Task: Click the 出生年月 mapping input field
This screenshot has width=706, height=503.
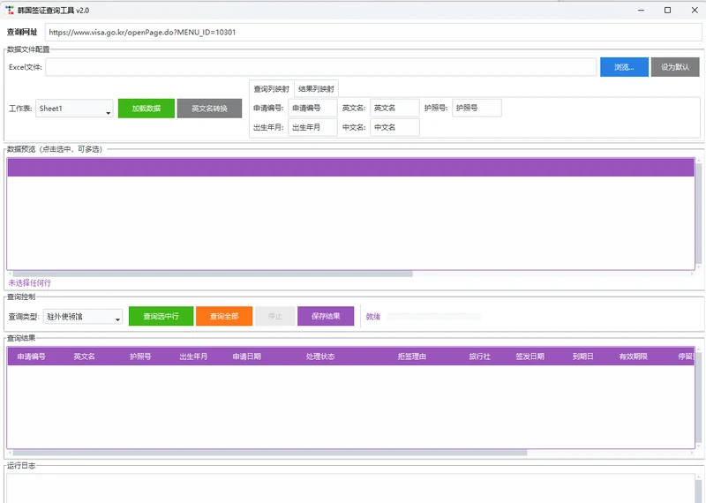Action: pos(312,127)
